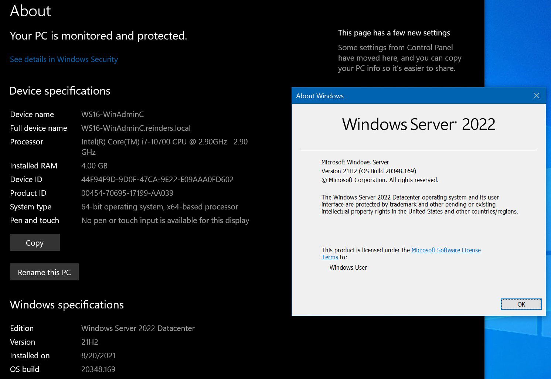The image size is (551, 379).
Task: Click Windows User licensee name
Action: coord(348,267)
